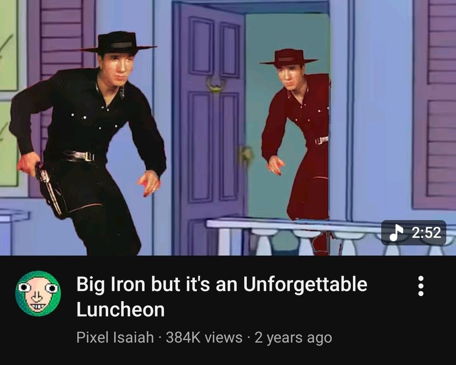456x365 pixels.
Task: Click the gold door knocker on purple door
Action: pyautogui.click(x=216, y=83)
